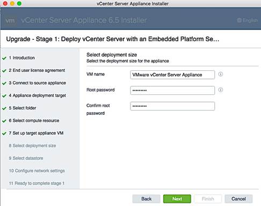This screenshot has width=261, height=206.
Task: Select step 8 Select deployment size
Action: pyautogui.click(x=32, y=146)
